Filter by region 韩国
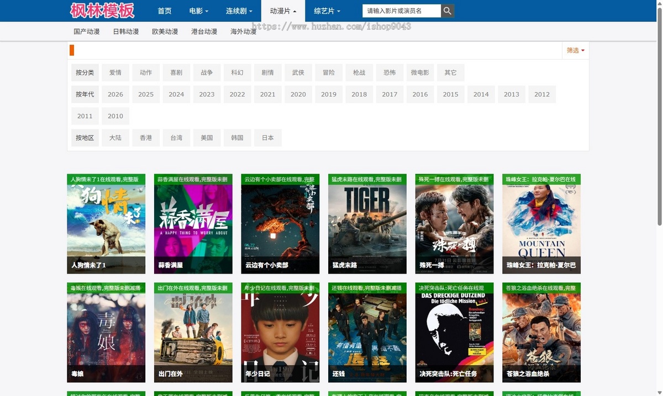 237,138
